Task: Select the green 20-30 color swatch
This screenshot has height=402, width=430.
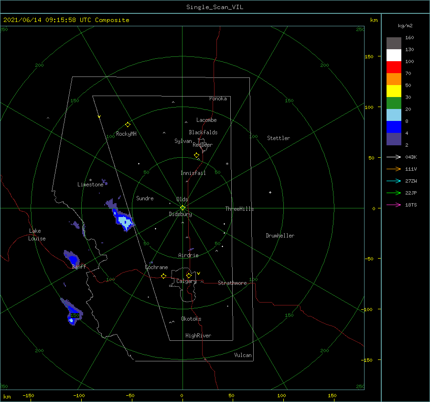Action: [394, 103]
